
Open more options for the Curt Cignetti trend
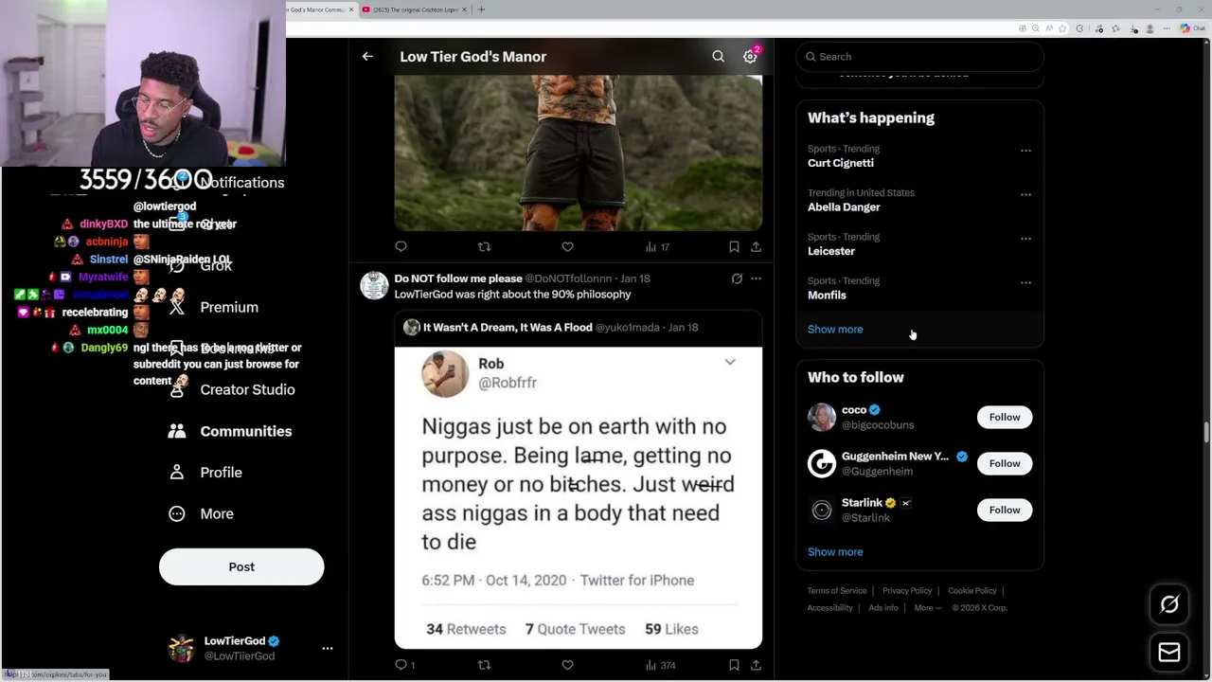coord(1025,151)
